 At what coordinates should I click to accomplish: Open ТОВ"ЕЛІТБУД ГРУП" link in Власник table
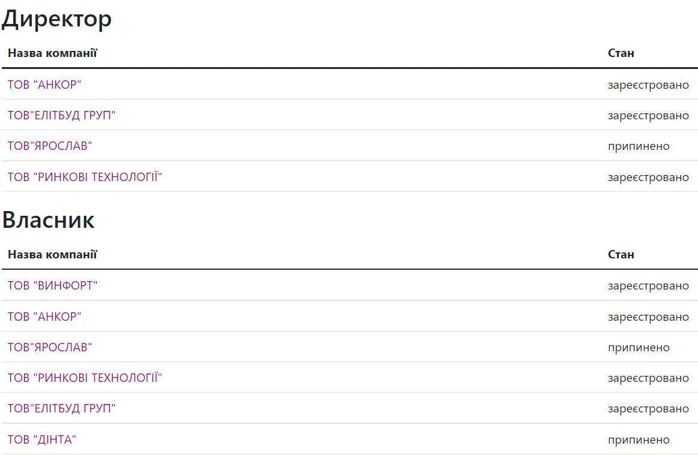61,408
